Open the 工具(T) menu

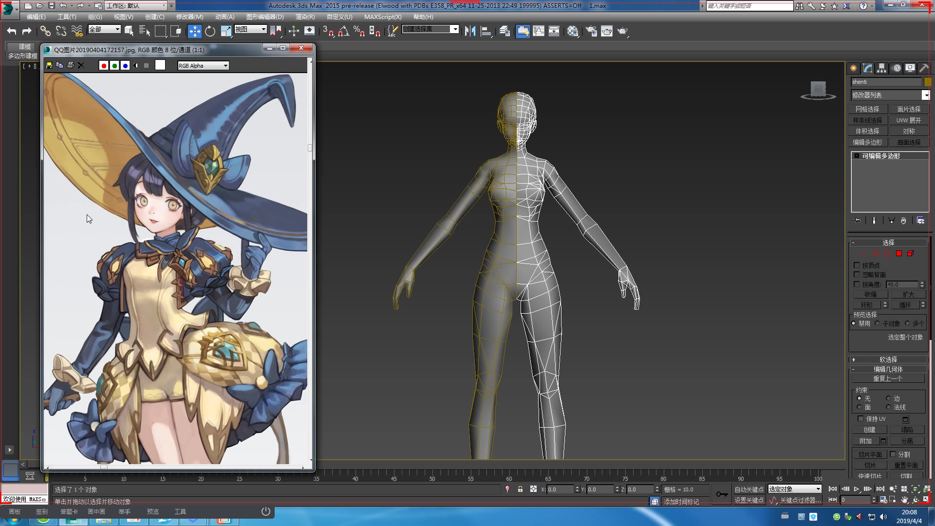(67, 17)
